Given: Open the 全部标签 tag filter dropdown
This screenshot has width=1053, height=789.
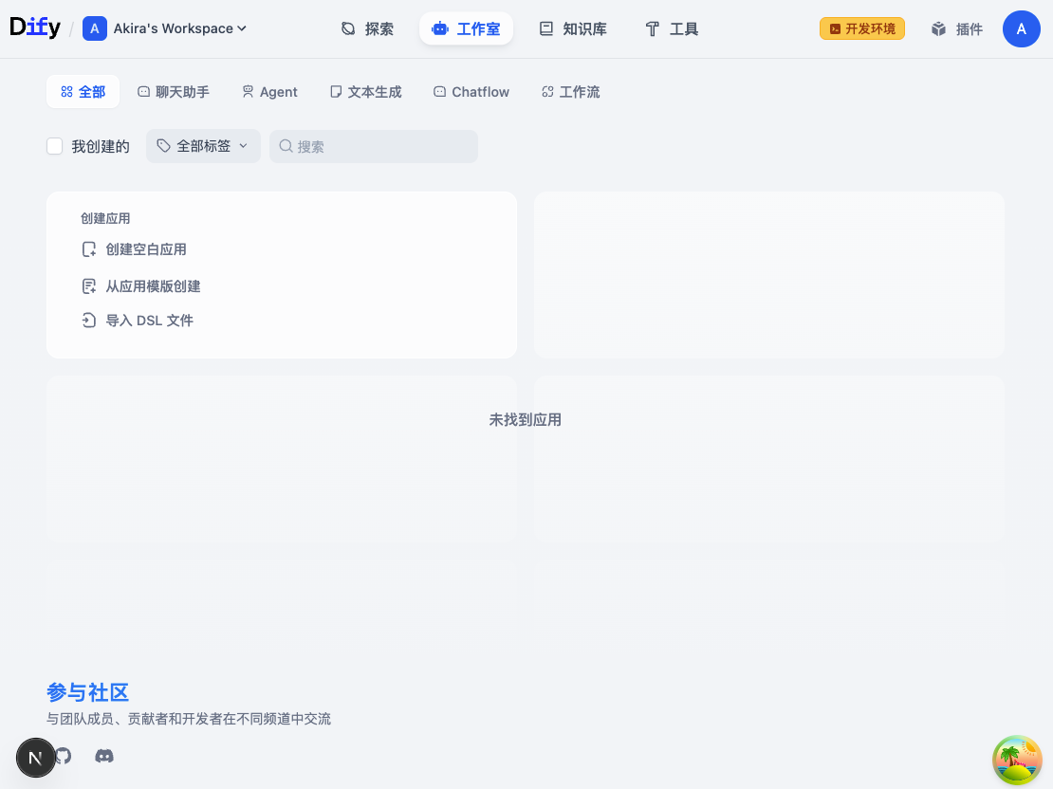Looking at the screenshot, I should 202,145.
